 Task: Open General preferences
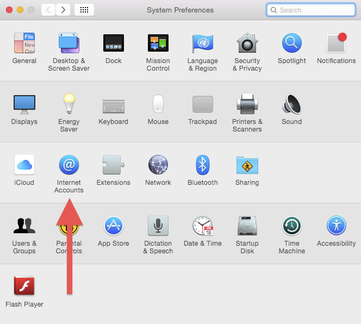(24, 43)
